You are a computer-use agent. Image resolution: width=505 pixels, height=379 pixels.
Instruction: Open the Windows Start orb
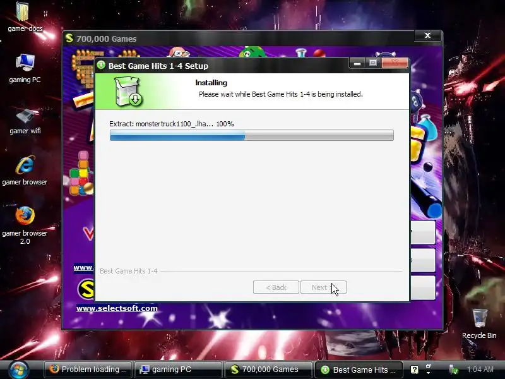(19, 370)
